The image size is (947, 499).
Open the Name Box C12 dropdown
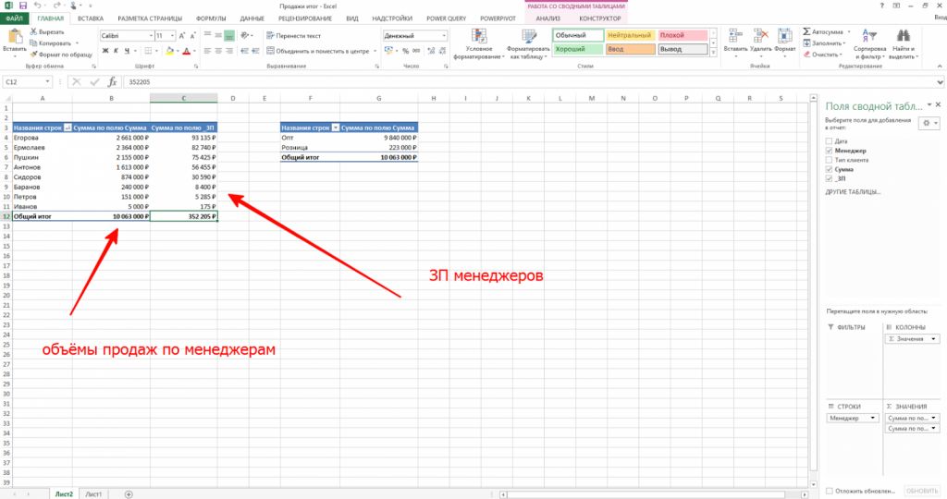pyautogui.click(x=47, y=81)
